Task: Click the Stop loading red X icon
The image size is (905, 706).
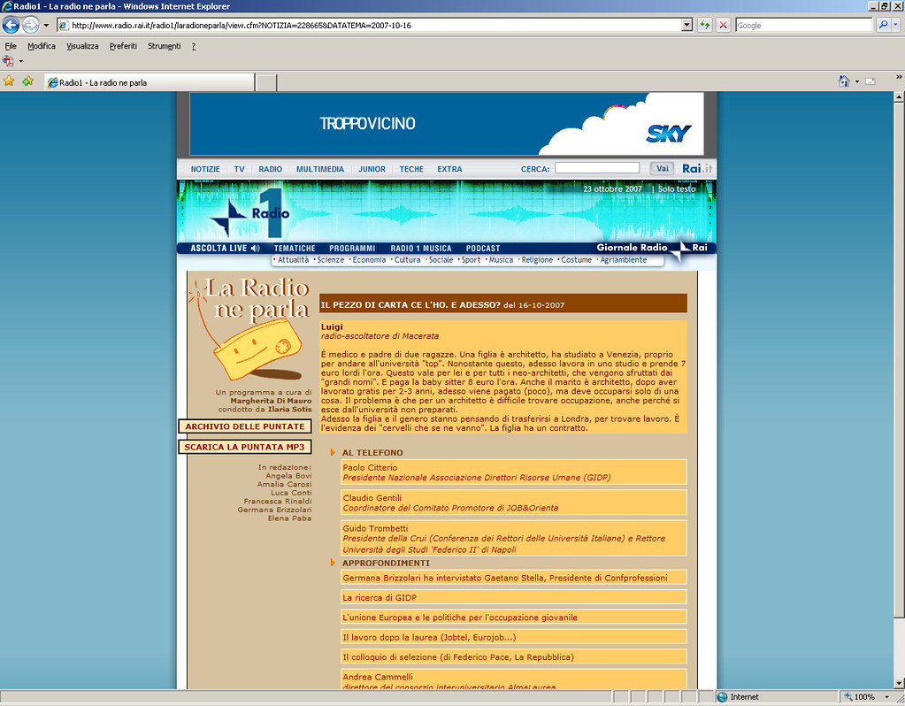Action: click(723, 26)
